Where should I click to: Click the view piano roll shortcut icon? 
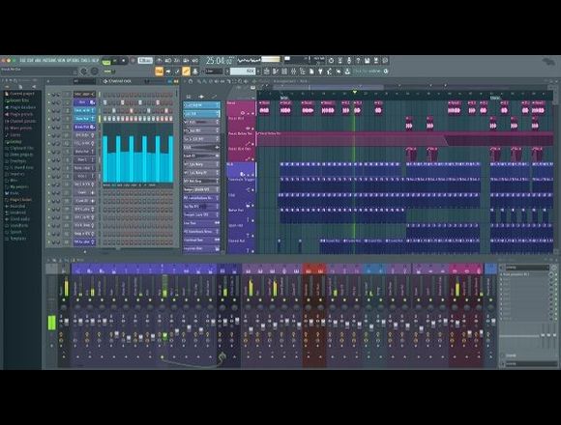pos(276,71)
